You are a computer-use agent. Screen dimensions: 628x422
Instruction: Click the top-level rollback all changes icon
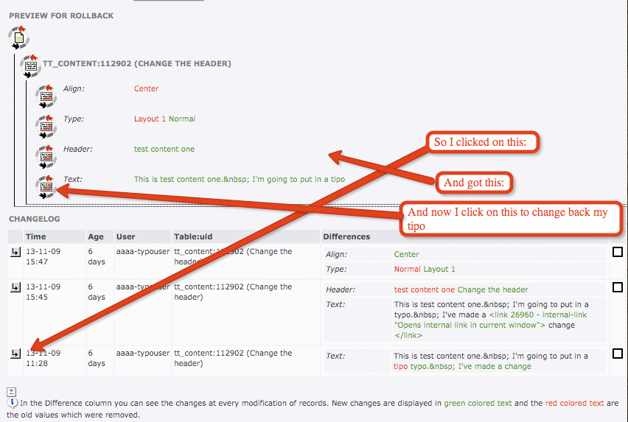pos(18,38)
